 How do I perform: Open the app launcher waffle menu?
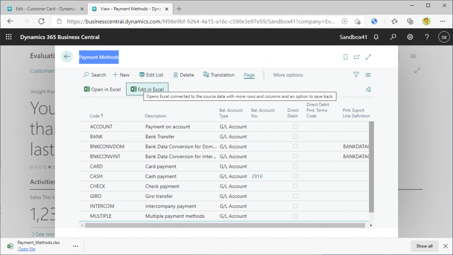tap(9, 37)
